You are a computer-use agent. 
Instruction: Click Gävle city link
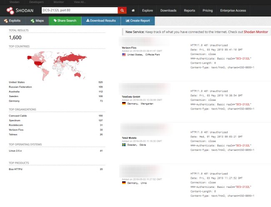coord(143,145)
